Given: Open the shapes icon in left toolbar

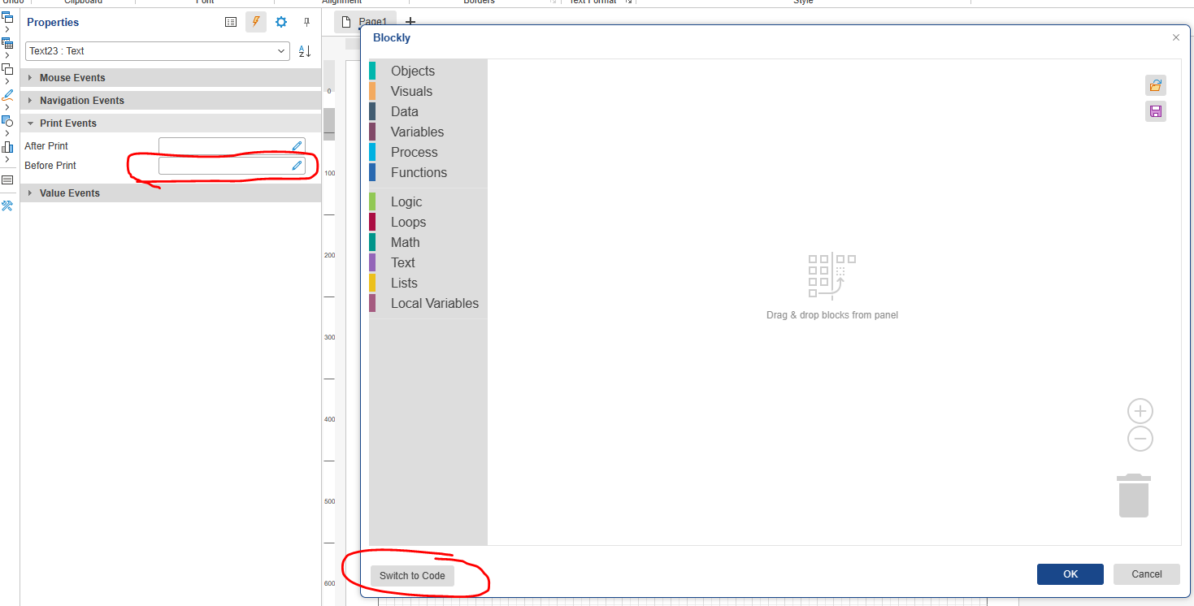Looking at the screenshot, I should [7, 121].
